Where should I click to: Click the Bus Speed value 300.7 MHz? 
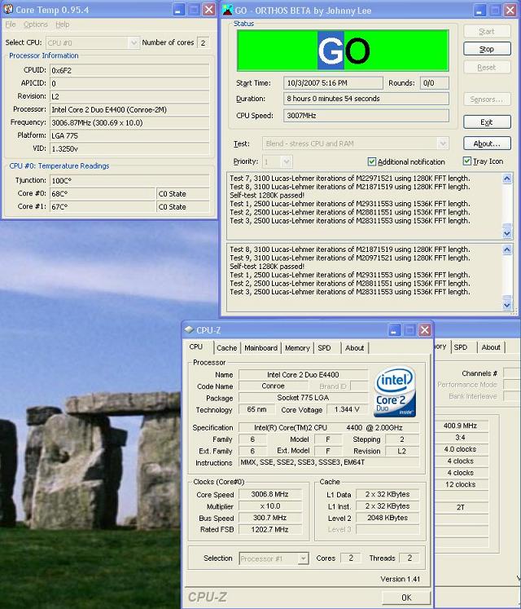point(269,518)
